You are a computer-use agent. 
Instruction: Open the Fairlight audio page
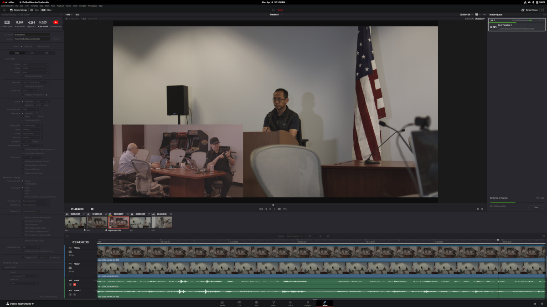[x=308, y=303]
